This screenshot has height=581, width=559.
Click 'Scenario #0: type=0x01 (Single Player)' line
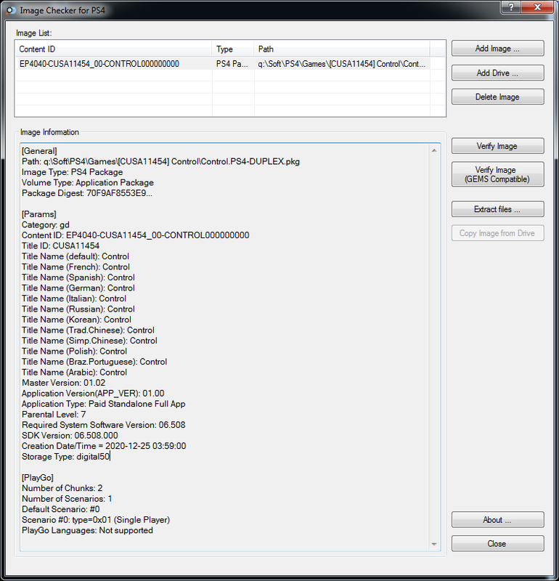[96, 520]
